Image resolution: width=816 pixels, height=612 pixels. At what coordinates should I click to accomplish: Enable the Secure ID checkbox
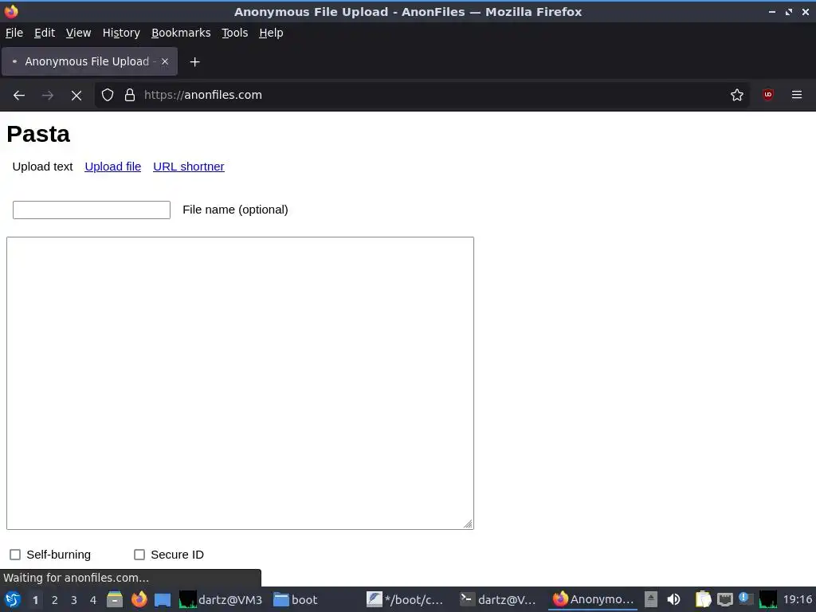pyautogui.click(x=139, y=555)
